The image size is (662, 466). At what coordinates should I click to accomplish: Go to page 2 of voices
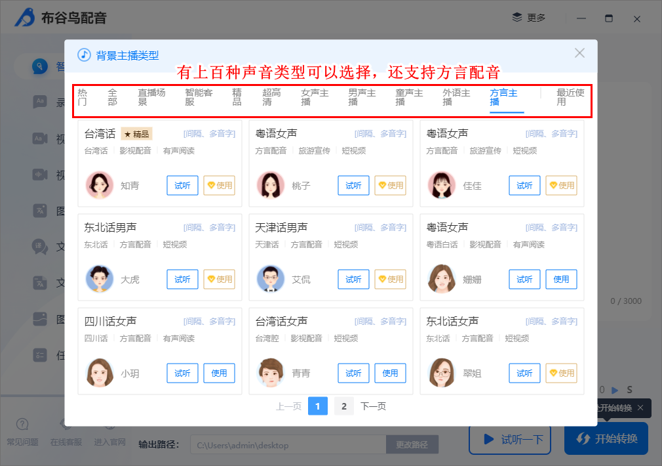[x=344, y=406]
